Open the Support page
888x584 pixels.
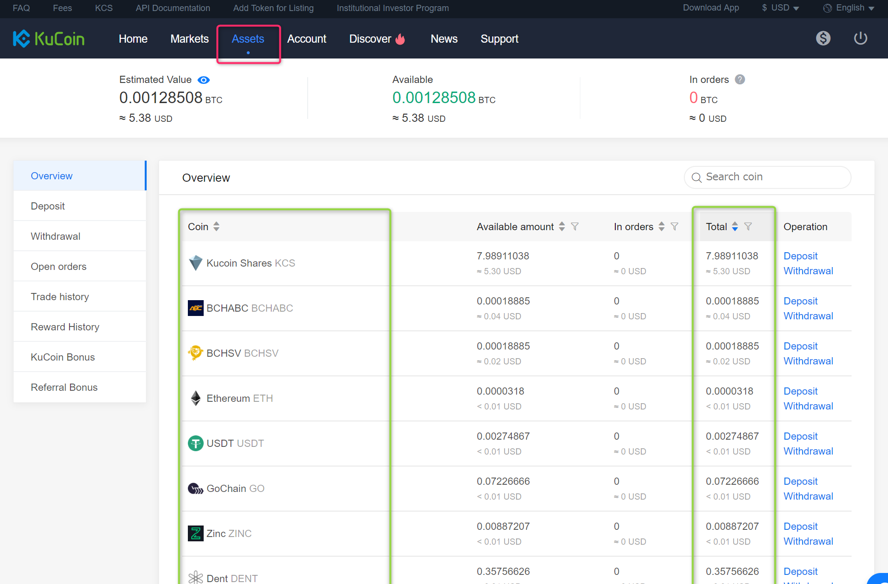pyautogui.click(x=499, y=39)
